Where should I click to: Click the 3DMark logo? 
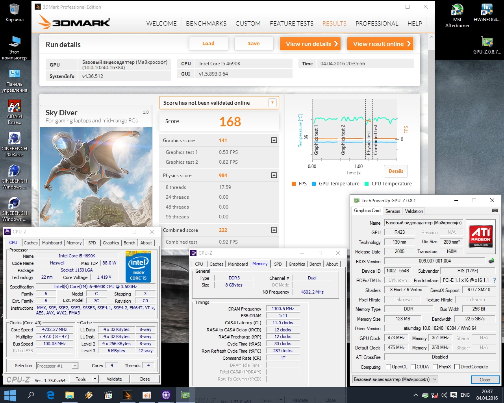coord(74,22)
